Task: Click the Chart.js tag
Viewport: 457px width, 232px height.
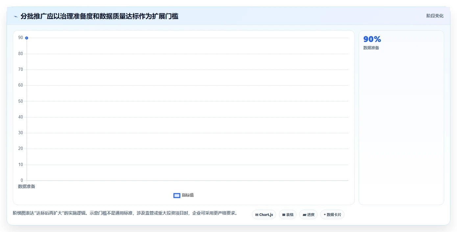Action: coord(264,215)
